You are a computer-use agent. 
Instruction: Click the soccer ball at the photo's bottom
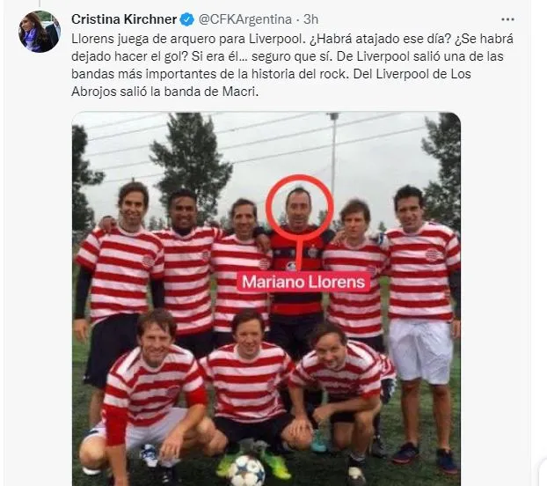tap(246, 471)
